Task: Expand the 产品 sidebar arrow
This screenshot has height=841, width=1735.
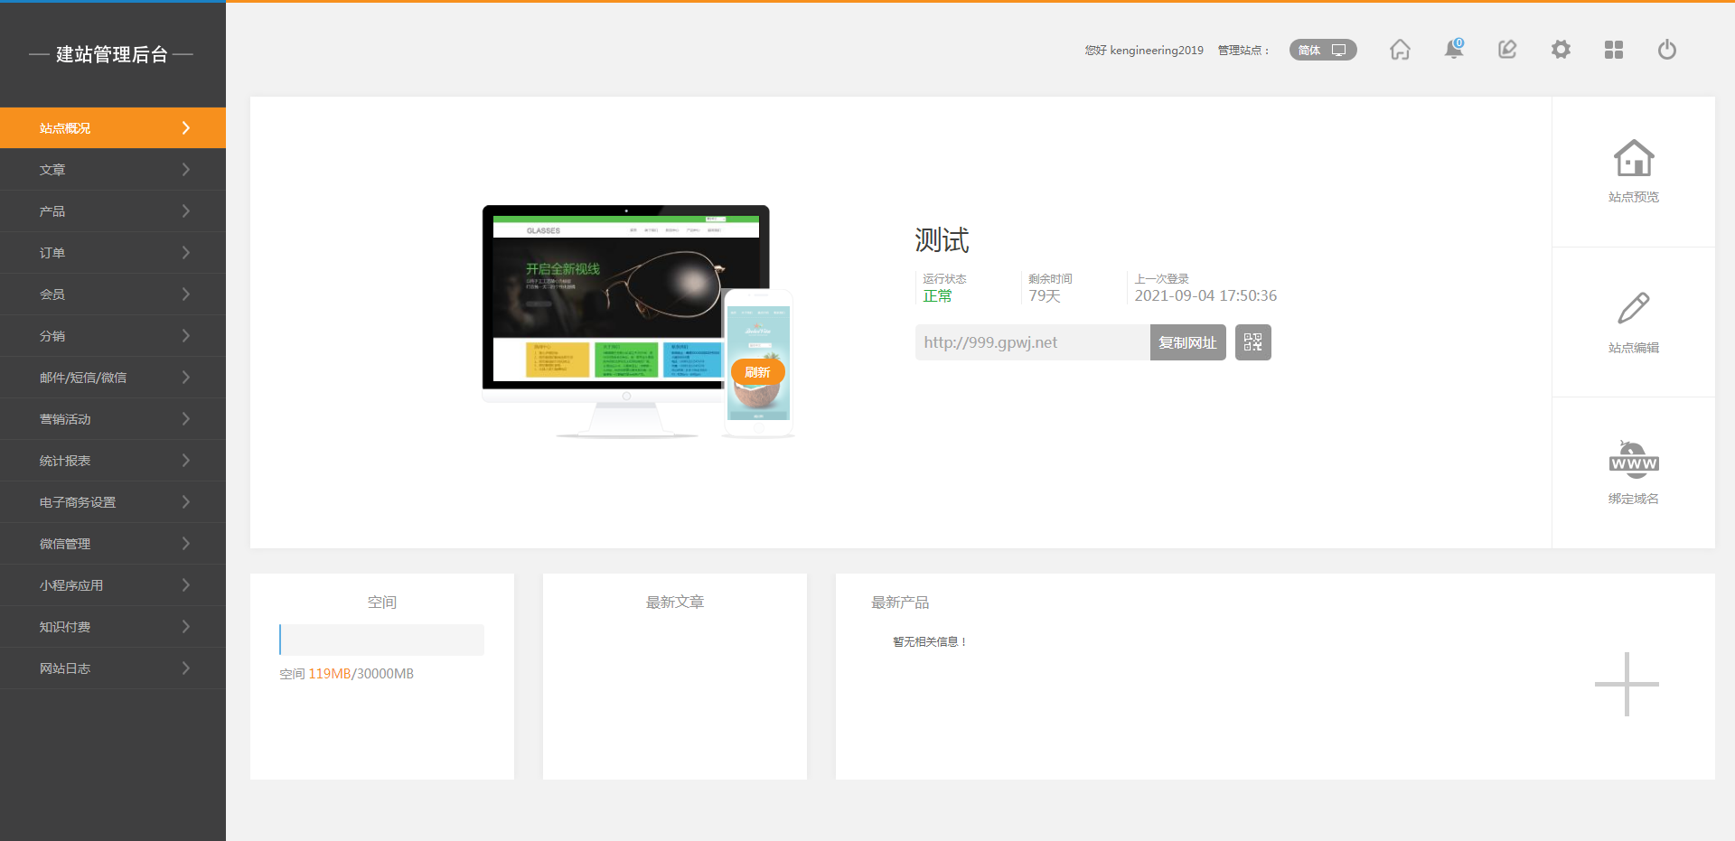Action: (x=185, y=211)
